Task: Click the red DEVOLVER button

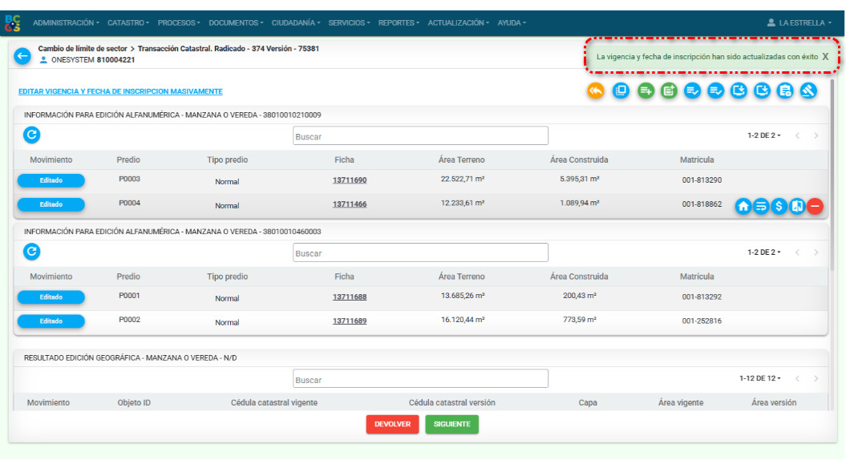Action: point(392,424)
